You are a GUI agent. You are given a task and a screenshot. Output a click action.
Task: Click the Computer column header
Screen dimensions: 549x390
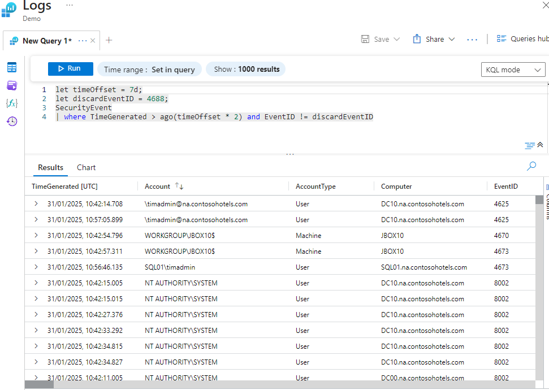coord(396,187)
